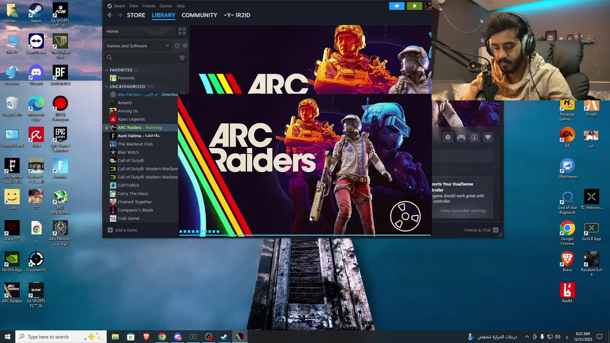Select Chained Together in game list
This screenshot has width=610, height=343.
pyautogui.click(x=134, y=202)
